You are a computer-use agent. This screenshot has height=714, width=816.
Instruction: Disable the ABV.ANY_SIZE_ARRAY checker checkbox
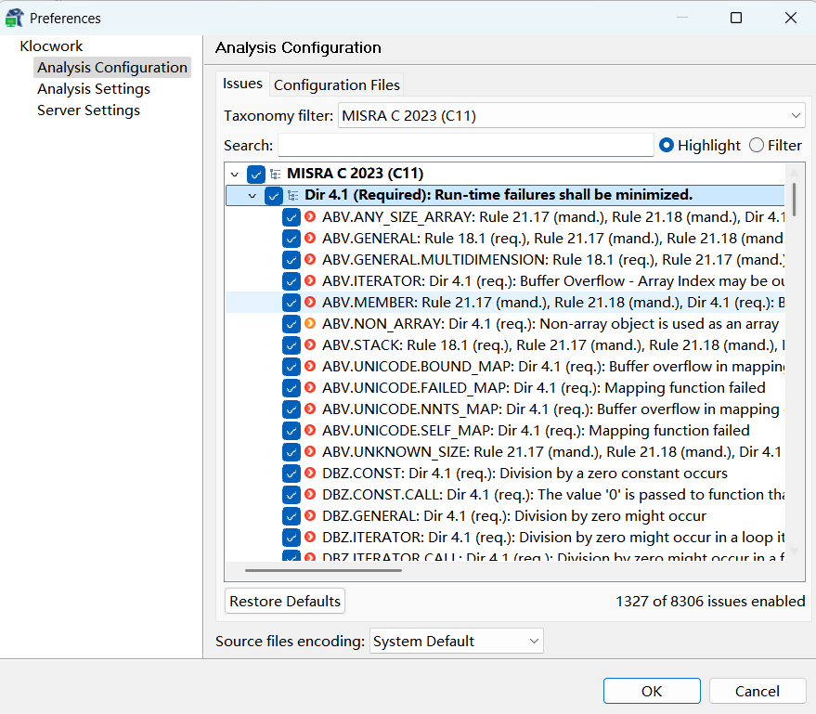291,217
